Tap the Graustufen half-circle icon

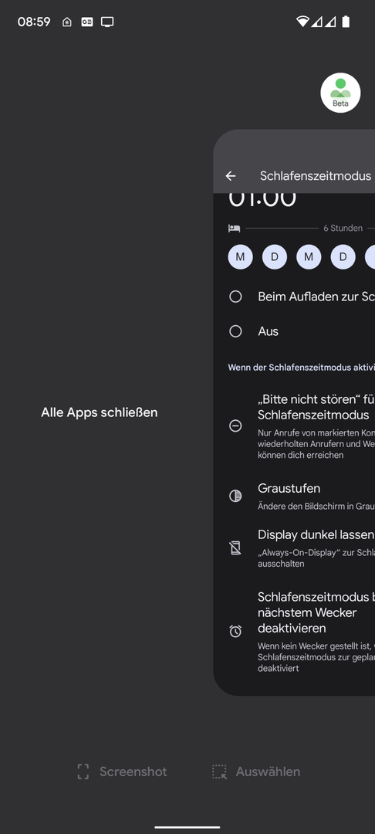(235, 497)
